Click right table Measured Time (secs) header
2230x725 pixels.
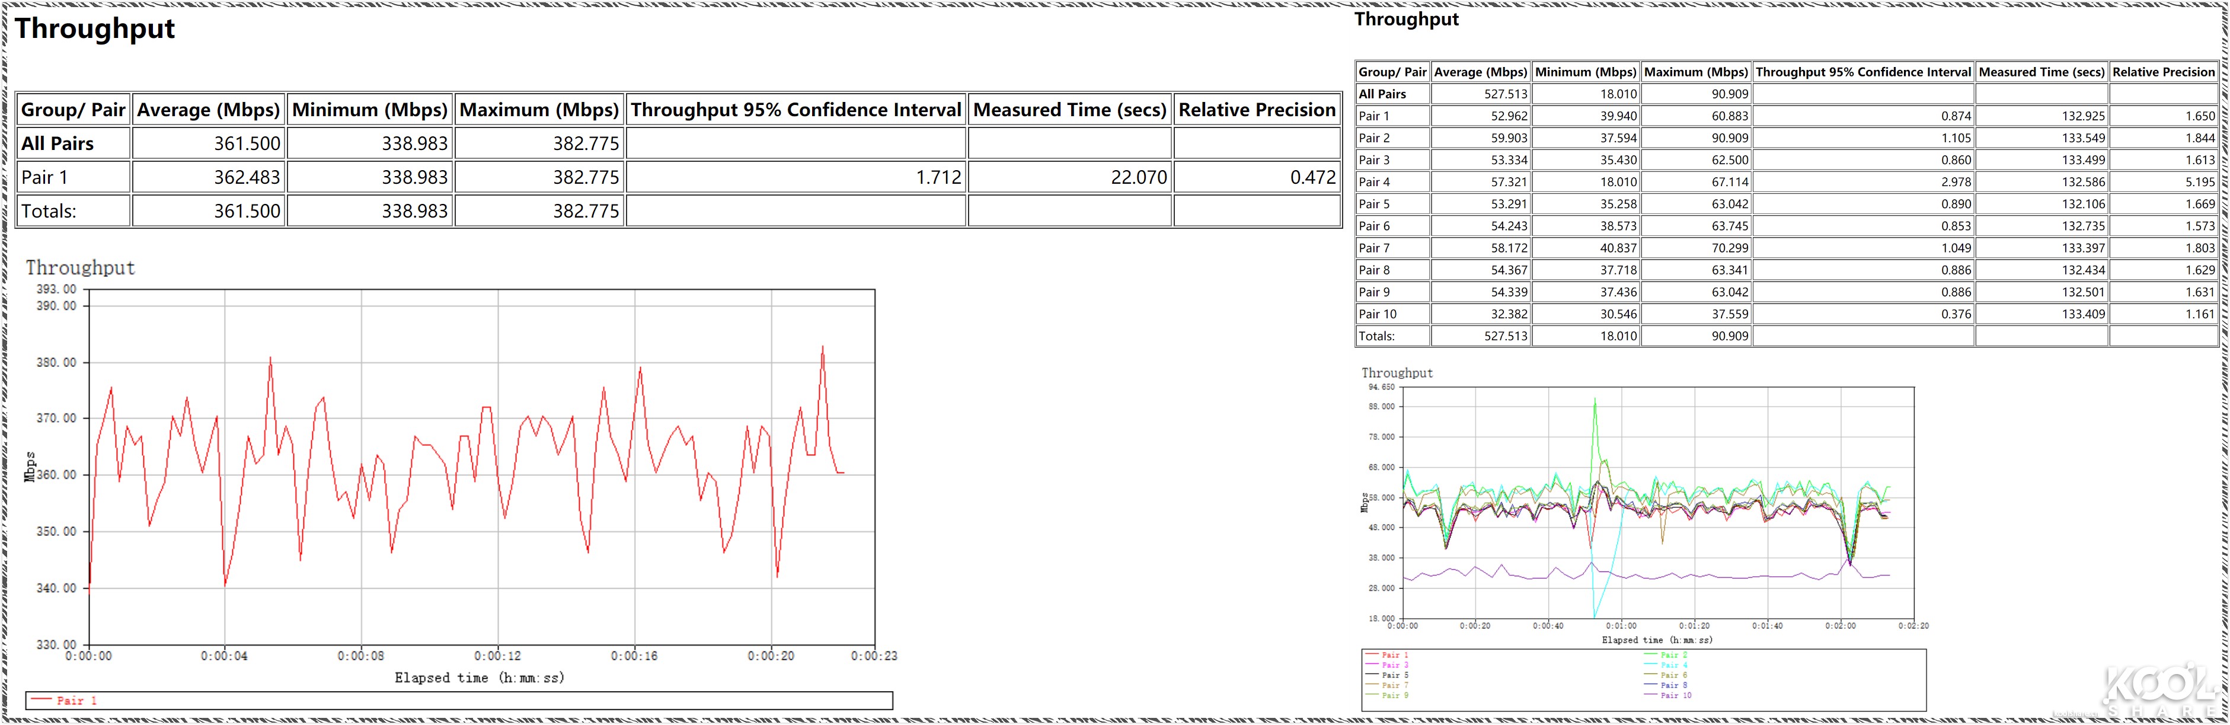tap(2040, 72)
